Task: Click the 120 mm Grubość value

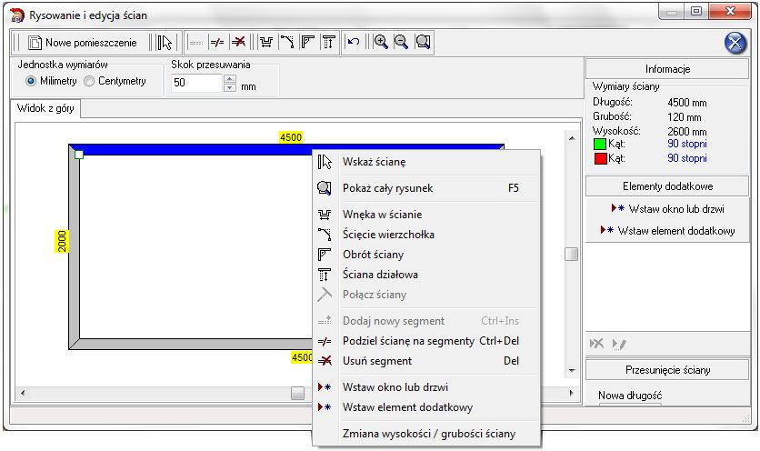Action: pyautogui.click(x=684, y=117)
